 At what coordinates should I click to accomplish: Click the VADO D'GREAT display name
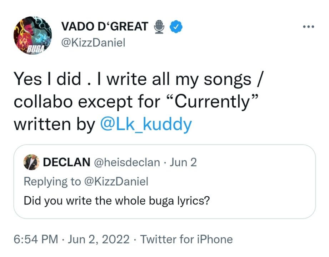[x=105, y=26]
